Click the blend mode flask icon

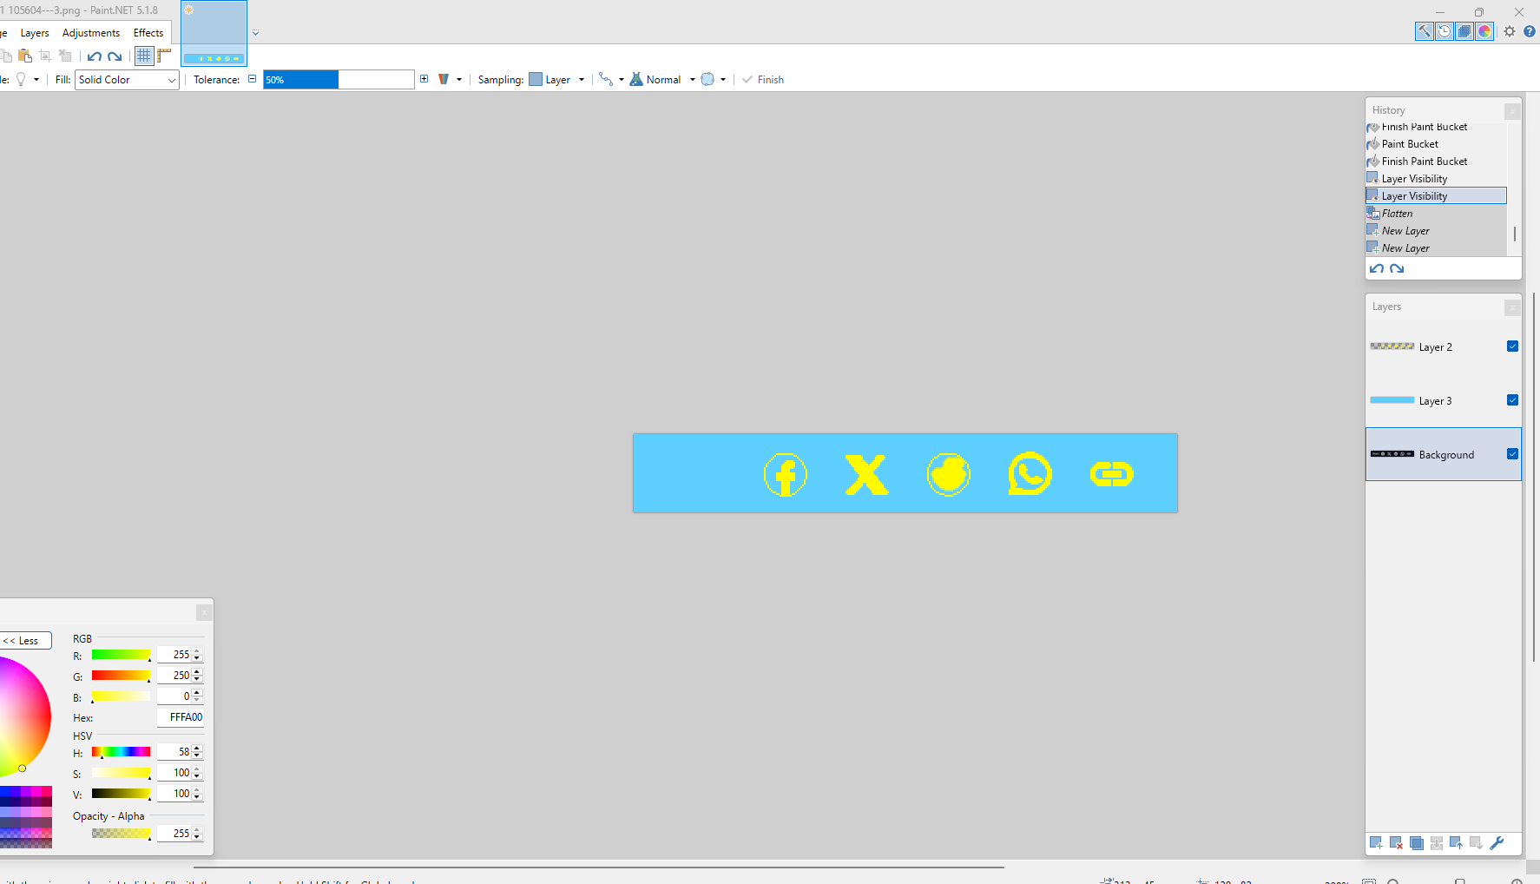coord(636,79)
